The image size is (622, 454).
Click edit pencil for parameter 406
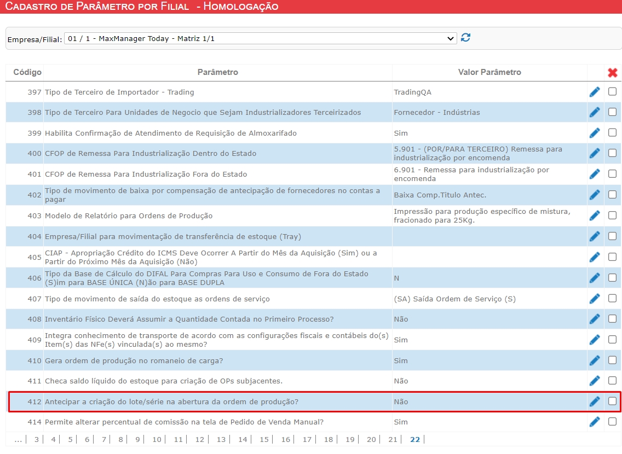595,278
